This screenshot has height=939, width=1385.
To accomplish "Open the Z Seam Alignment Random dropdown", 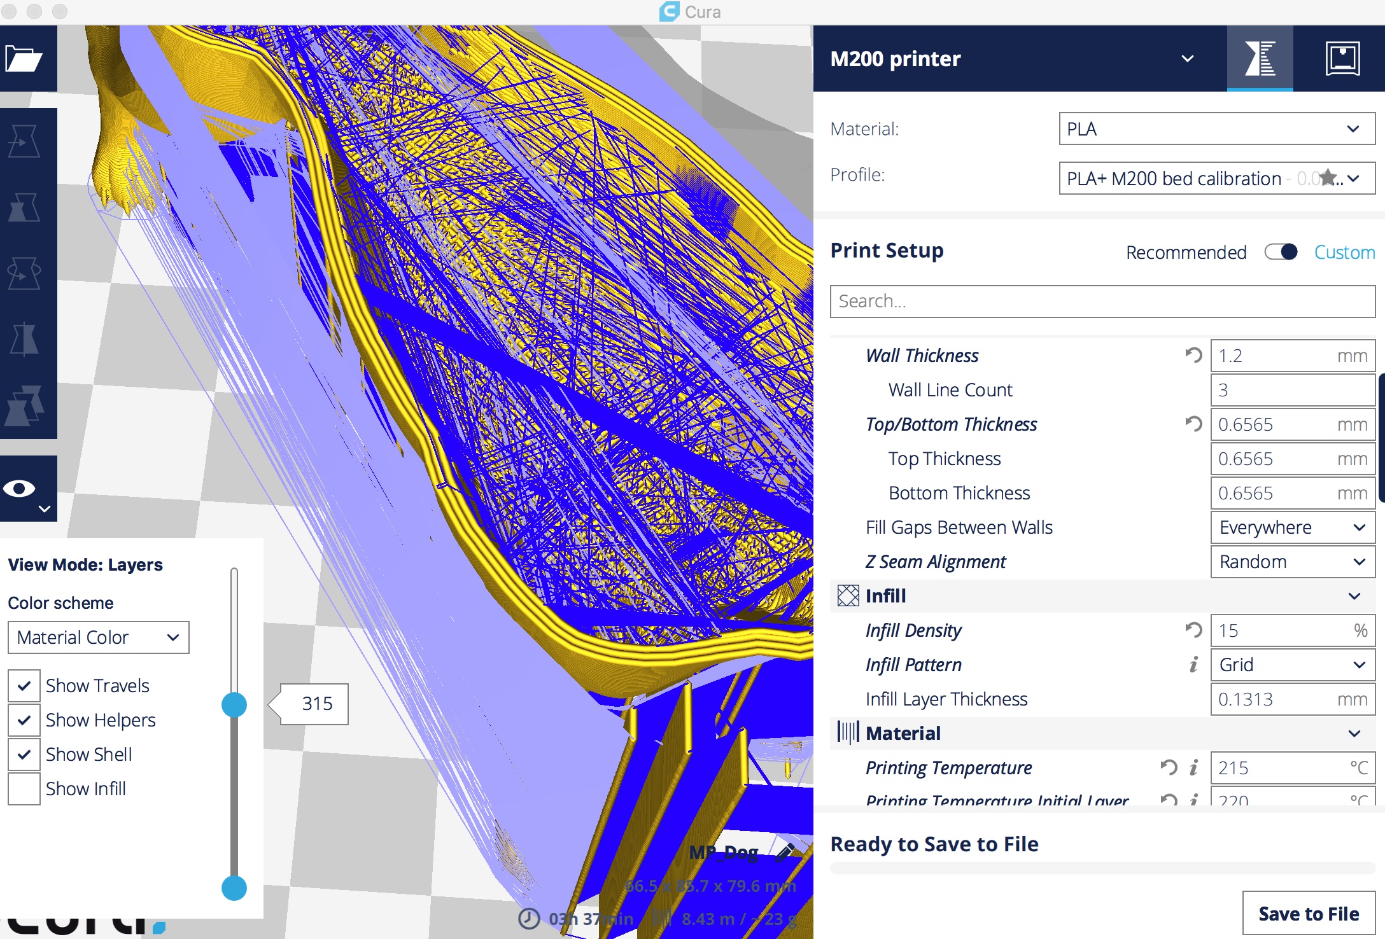I will 1292,562.
